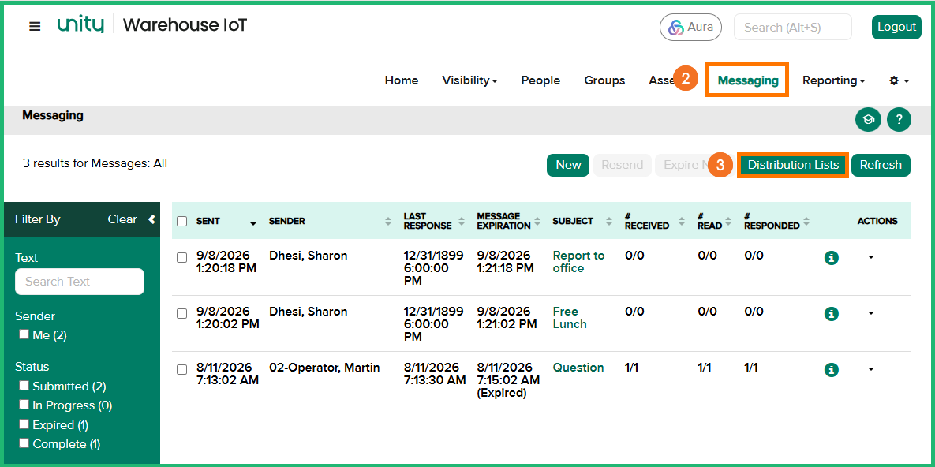Open the Reporting dropdown menu
The width and height of the screenshot is (935, 467).
coord(834,80)
